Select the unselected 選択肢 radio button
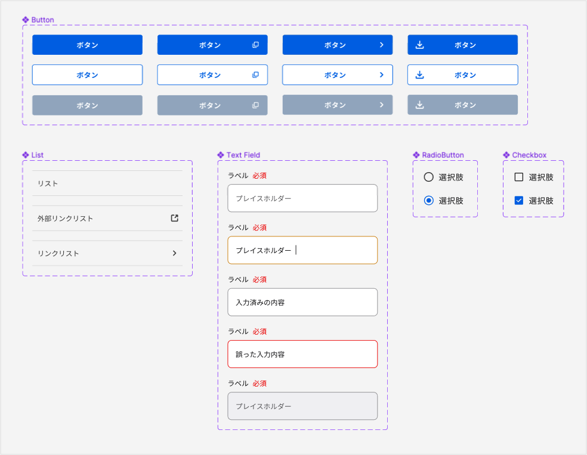Screen dimensions: 587x455 click(428, 177)
